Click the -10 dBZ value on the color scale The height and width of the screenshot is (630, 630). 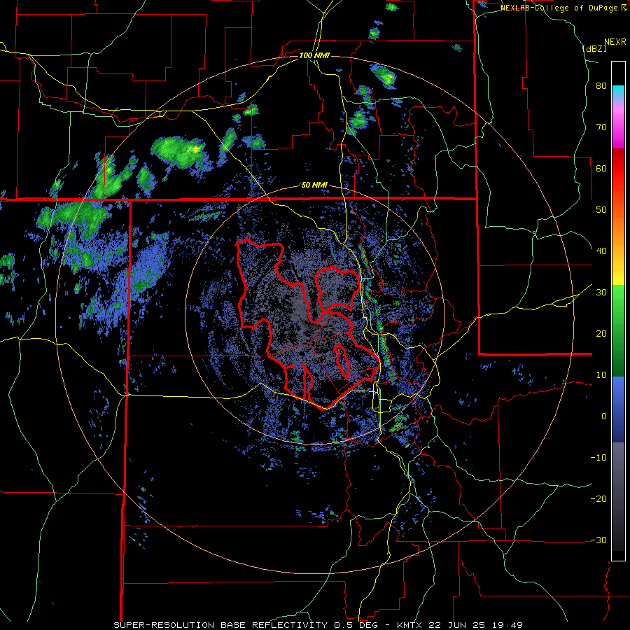point(598,458)
